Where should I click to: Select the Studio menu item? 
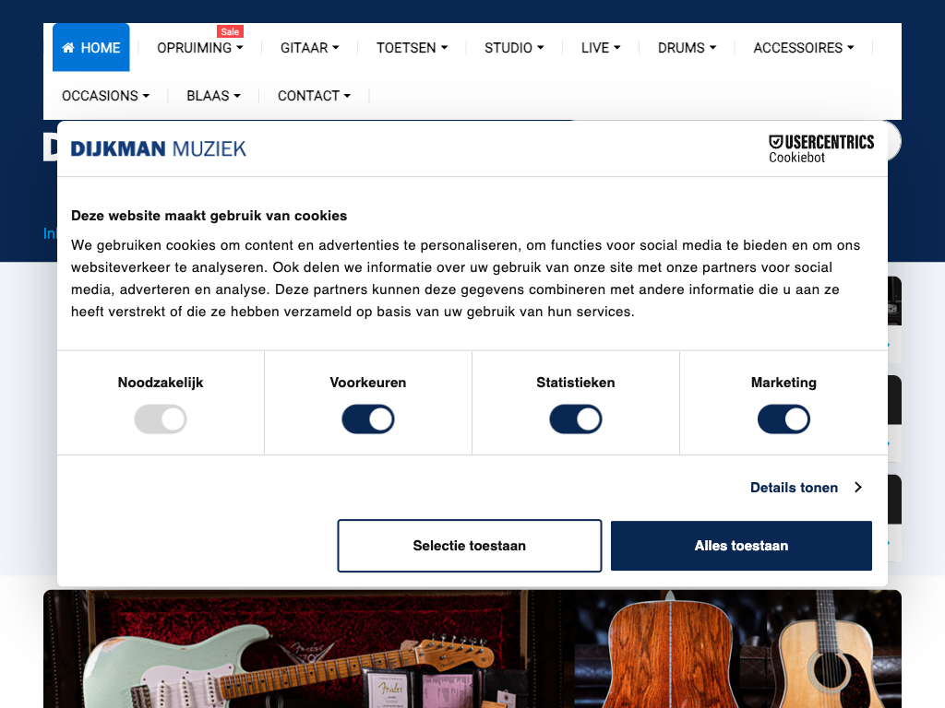514,48
